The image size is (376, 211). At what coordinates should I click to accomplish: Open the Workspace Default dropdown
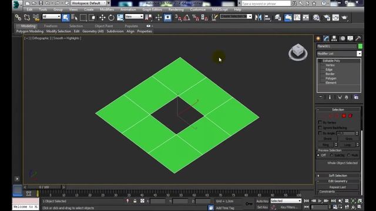[89, 3]
